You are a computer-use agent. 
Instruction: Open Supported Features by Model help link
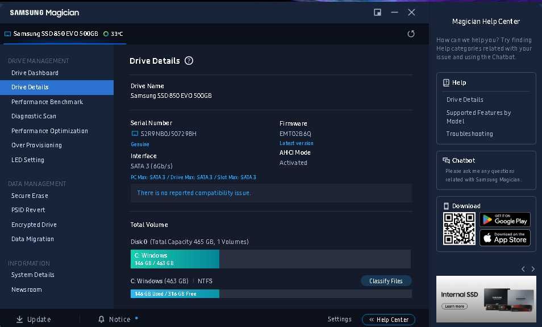478,117
